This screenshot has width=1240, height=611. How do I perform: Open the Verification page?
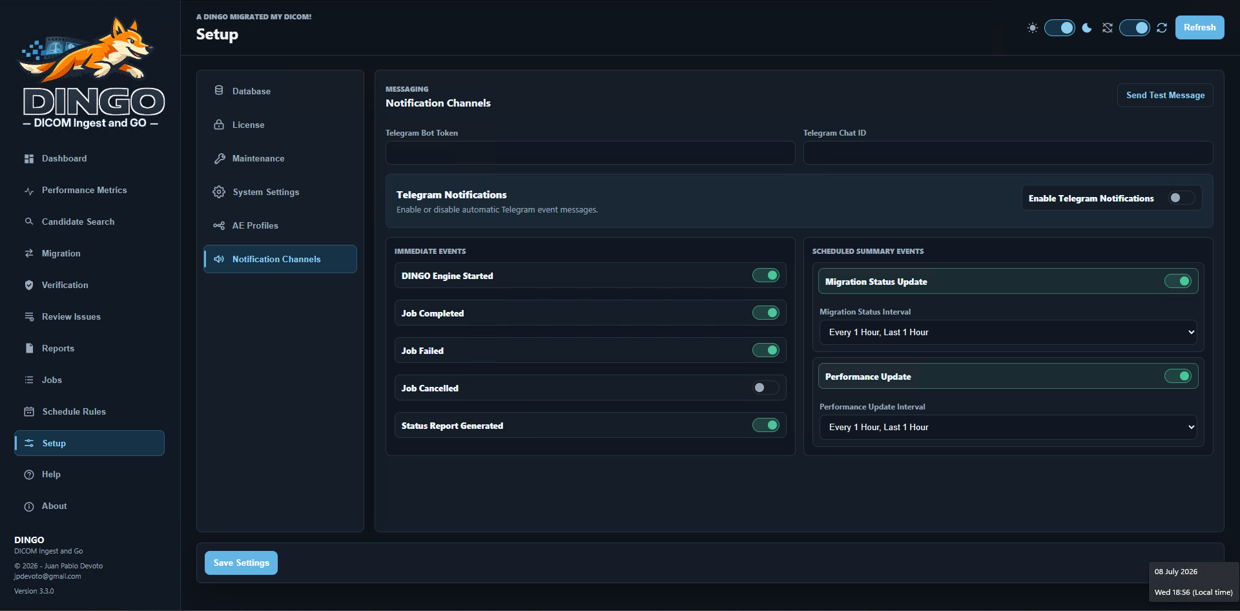90,285
